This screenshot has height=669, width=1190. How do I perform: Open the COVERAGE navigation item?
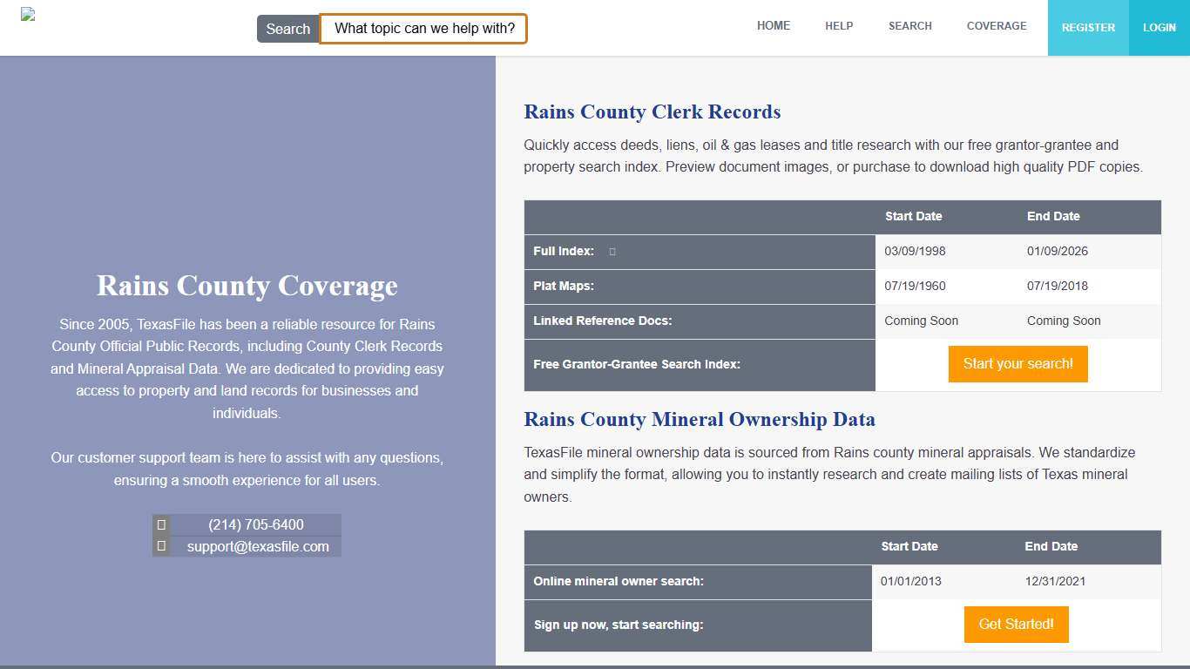[x=996, y=26]
